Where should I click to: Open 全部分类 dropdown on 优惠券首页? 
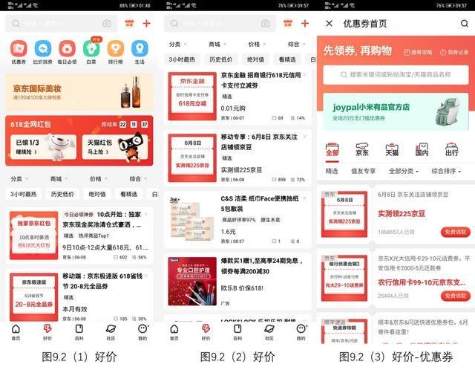click(404, 171)
